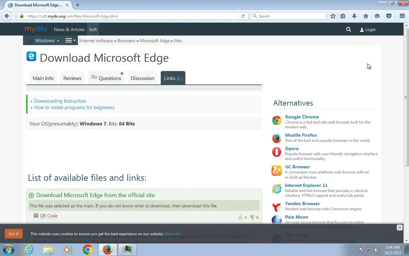The image size is (409, 256).
Task: Open the mydiv site search magnifier
Action: pos(349,29)
